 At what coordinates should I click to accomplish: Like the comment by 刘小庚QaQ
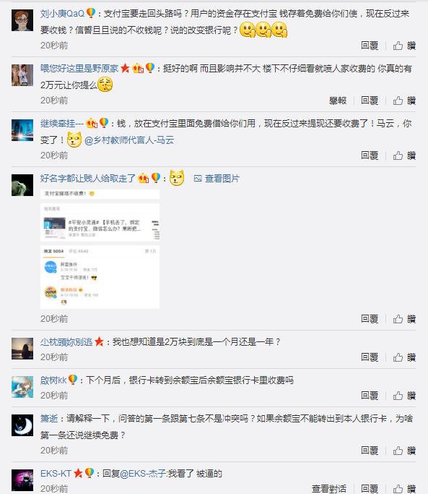[x=404, y=46]
